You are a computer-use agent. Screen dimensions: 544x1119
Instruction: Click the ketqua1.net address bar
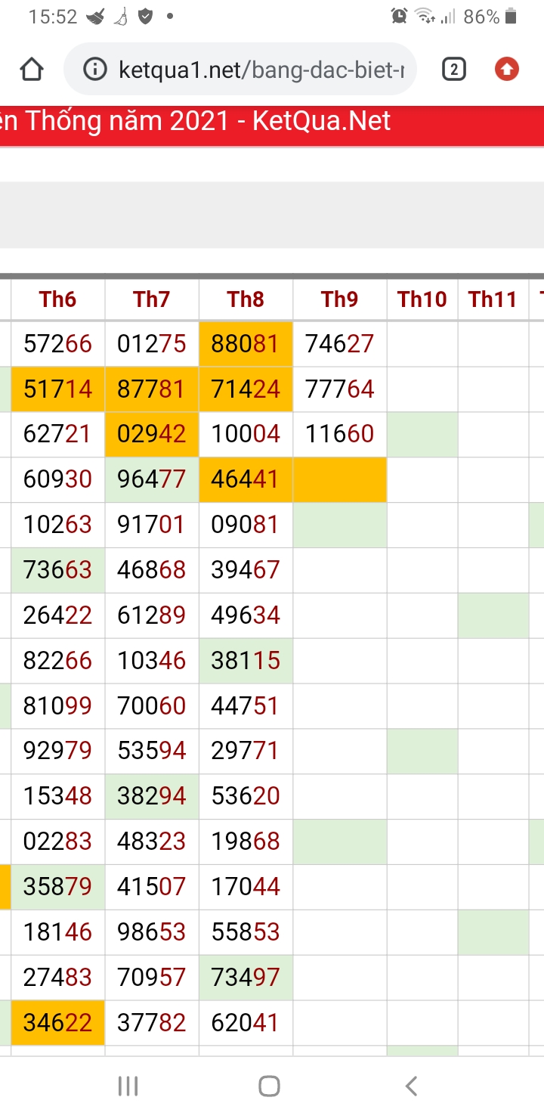point(240,70)
